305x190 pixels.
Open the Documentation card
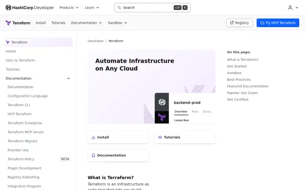point(118,155)
